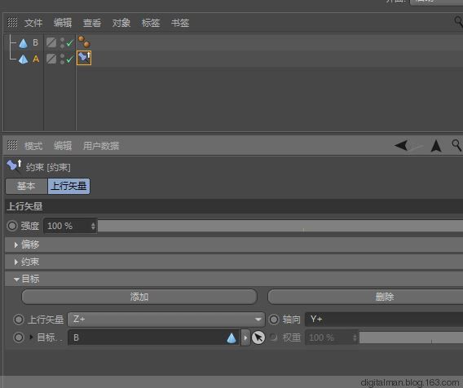
Task: Click the attribute manager grip handle icon
Action: click(x=12, y=145)
